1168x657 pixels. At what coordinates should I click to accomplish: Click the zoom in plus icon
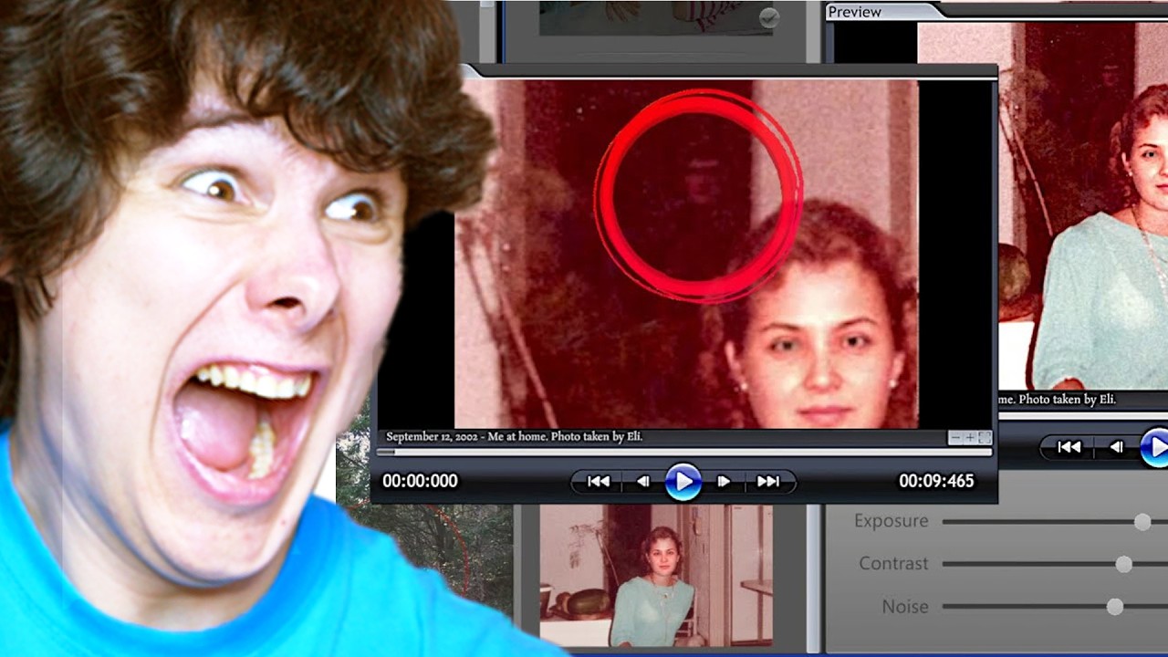[970, 438]
